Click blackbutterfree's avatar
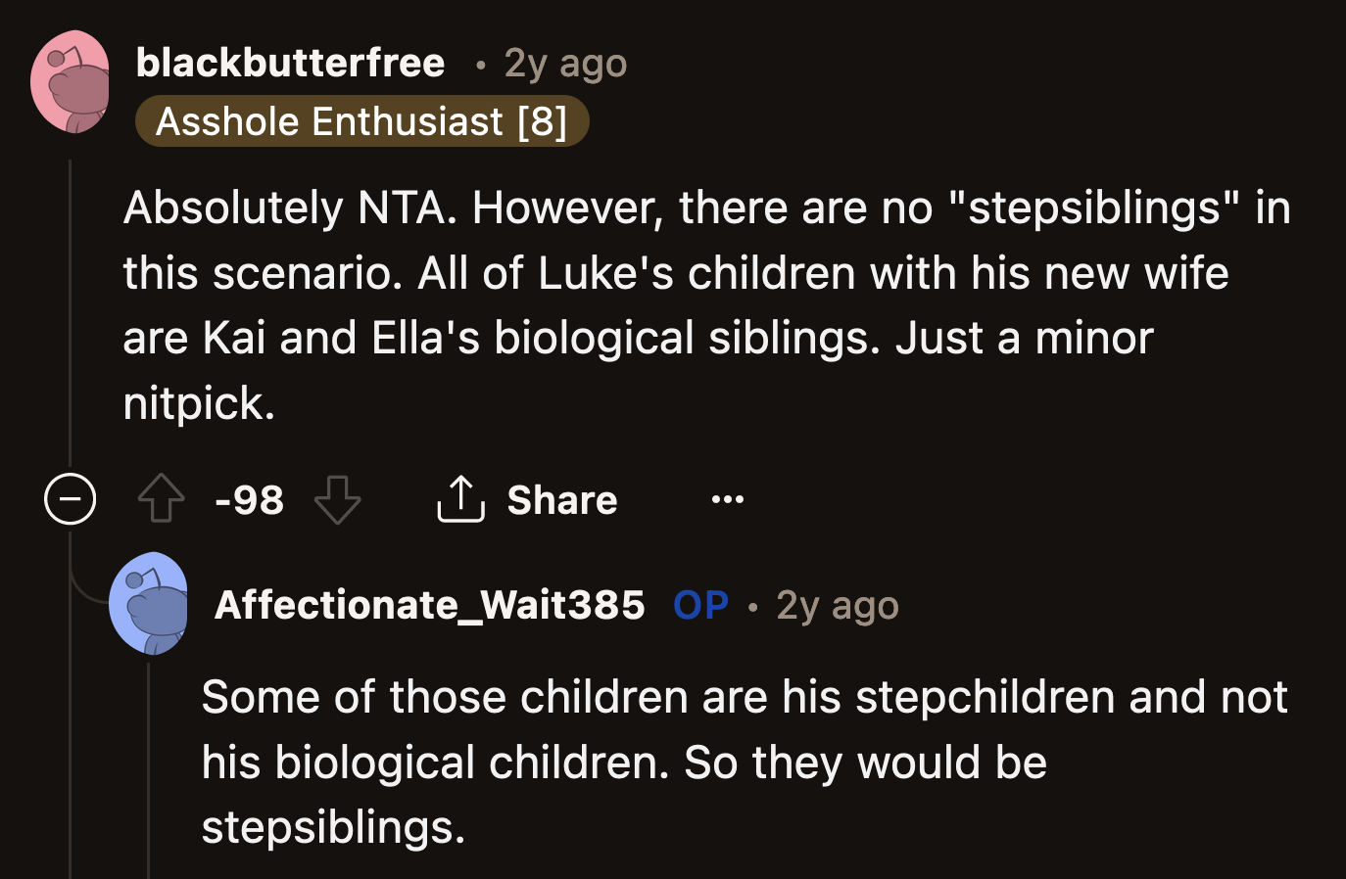The width and height of the screenshot is (1346, 879). click(x=70, y=81)
